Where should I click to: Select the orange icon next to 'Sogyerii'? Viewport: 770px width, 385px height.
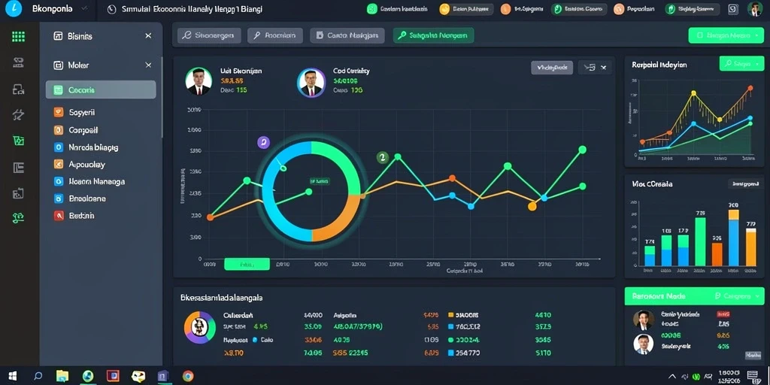click(59, 112)
